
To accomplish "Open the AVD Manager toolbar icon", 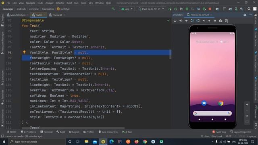I will coord(236,9).
